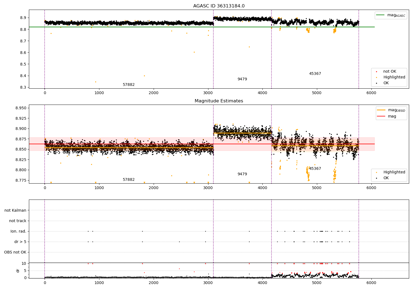Click '45367' label in Magnitude Estimates plot

(x=315, y=169)
